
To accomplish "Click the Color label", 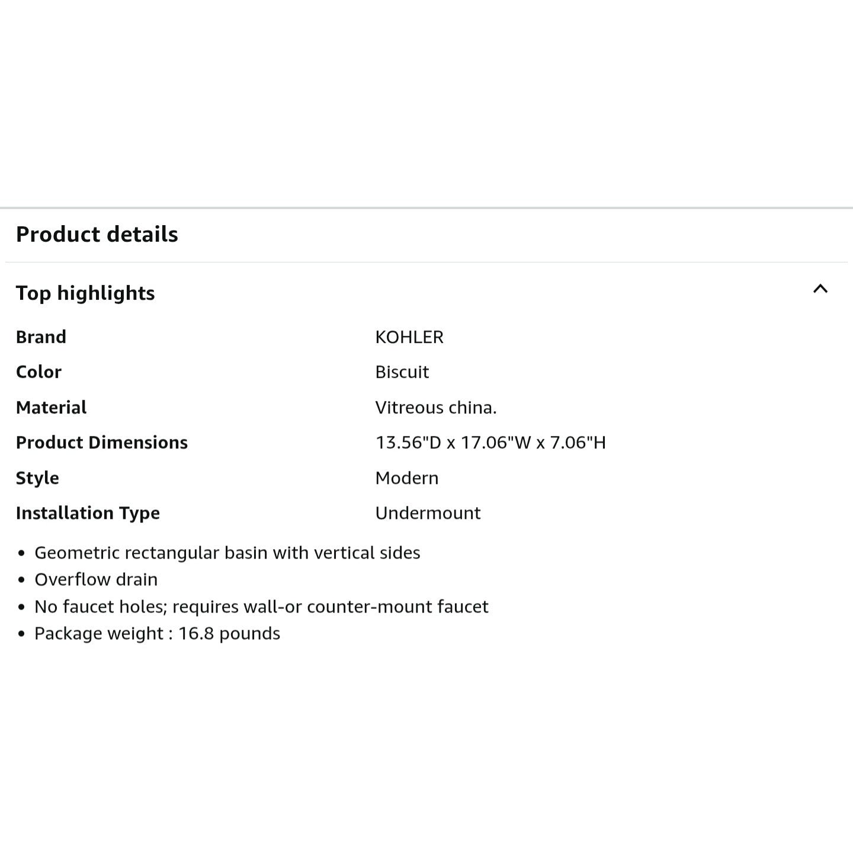I will click(39, 372).
